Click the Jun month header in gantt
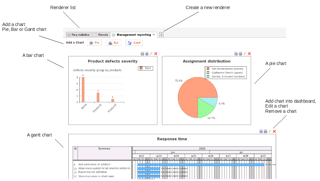320x181 pixels. tap(173, 152)
